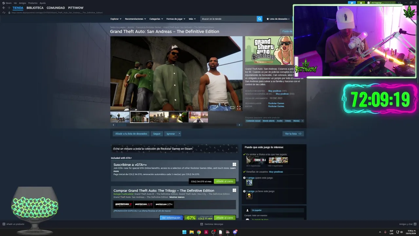Click the friend avatar who wants this game

[249, 183]
